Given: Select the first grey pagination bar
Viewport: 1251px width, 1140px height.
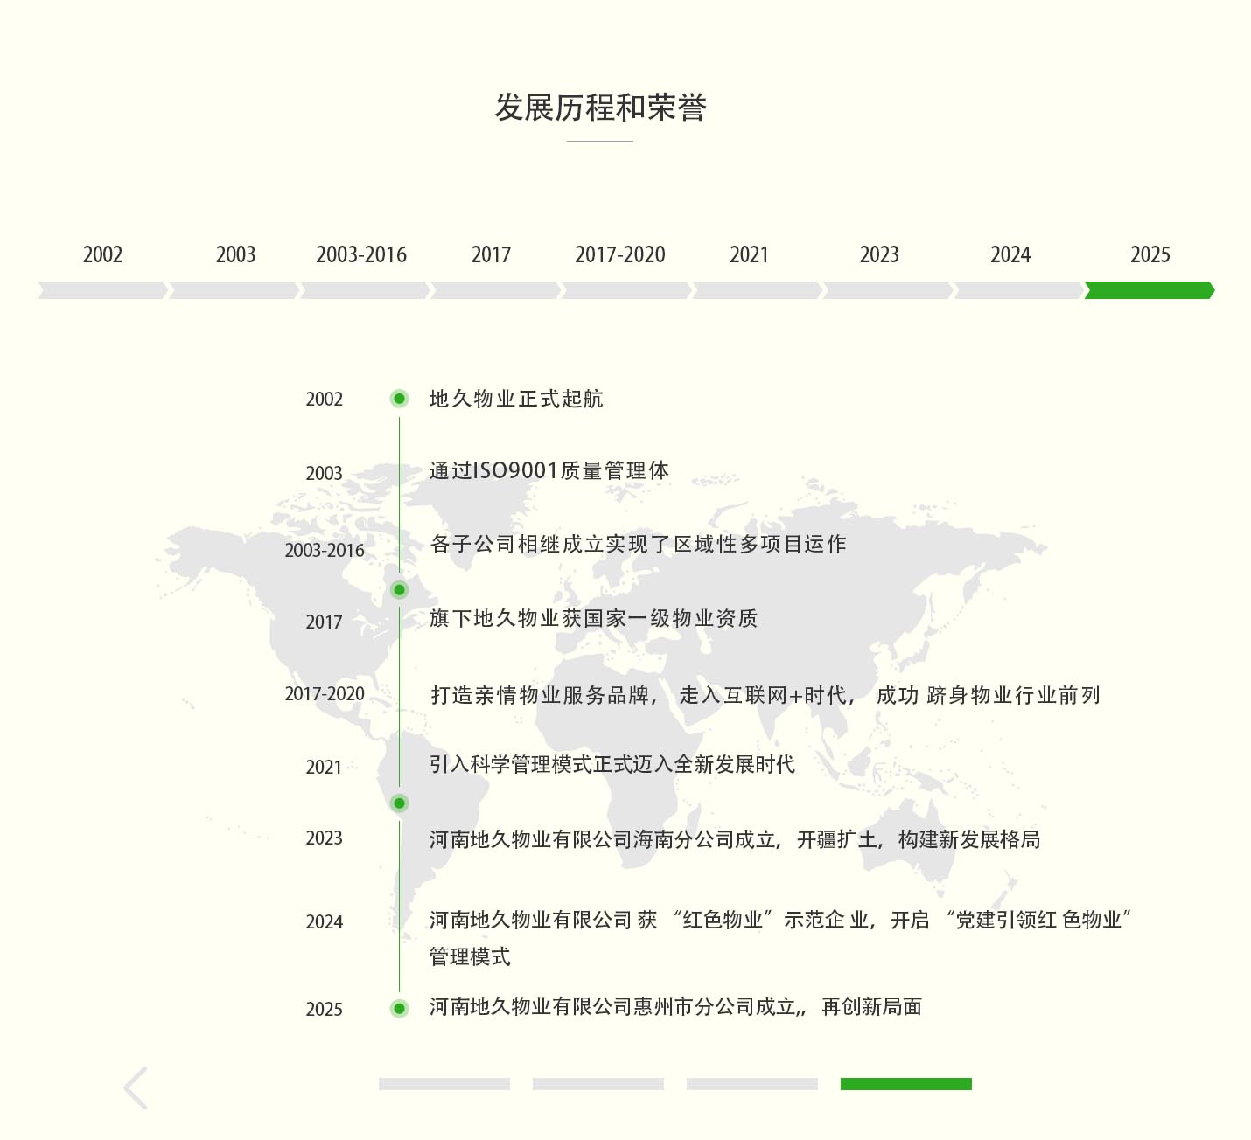Looking at the screenshot, I should (x=444, y=1084).
